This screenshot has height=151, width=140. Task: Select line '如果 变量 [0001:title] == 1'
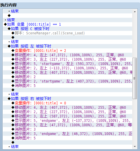[x=68, y=24]
